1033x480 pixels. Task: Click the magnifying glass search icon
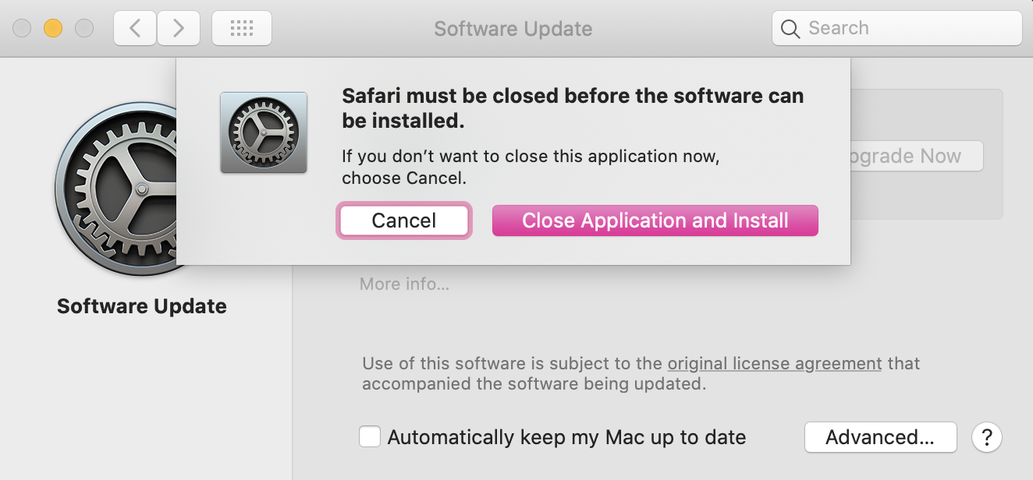coord(790,29)
